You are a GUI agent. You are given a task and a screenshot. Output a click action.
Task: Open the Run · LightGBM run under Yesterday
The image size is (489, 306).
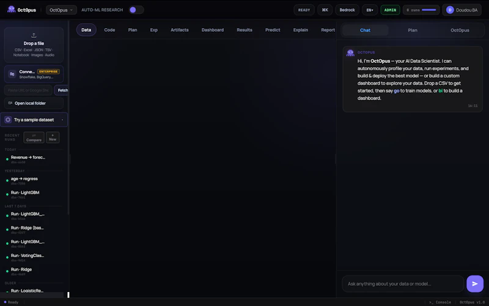tap(34, 194)
